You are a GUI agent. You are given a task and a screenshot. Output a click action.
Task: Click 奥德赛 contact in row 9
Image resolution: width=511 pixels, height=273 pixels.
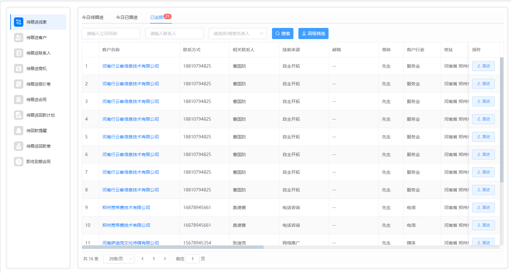click(x=239, y=208)
